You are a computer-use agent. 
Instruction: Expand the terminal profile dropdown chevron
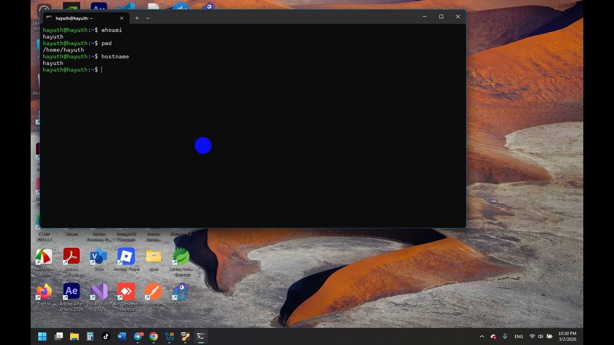[x=148, y=18]
